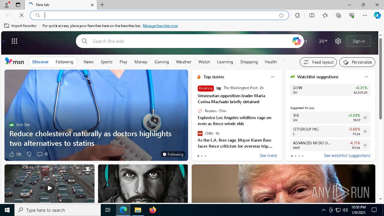Open the Weather category
Viewport: 384px width, 216px height.
[184, 62]
